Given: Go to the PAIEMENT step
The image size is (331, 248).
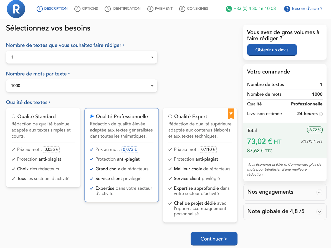Looking at the screenshot, I should coord(160,9).
